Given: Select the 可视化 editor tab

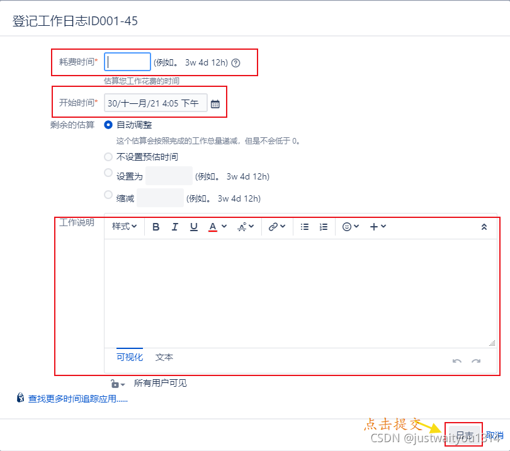Looking at the screenshot, I should (x=129, y=357).
